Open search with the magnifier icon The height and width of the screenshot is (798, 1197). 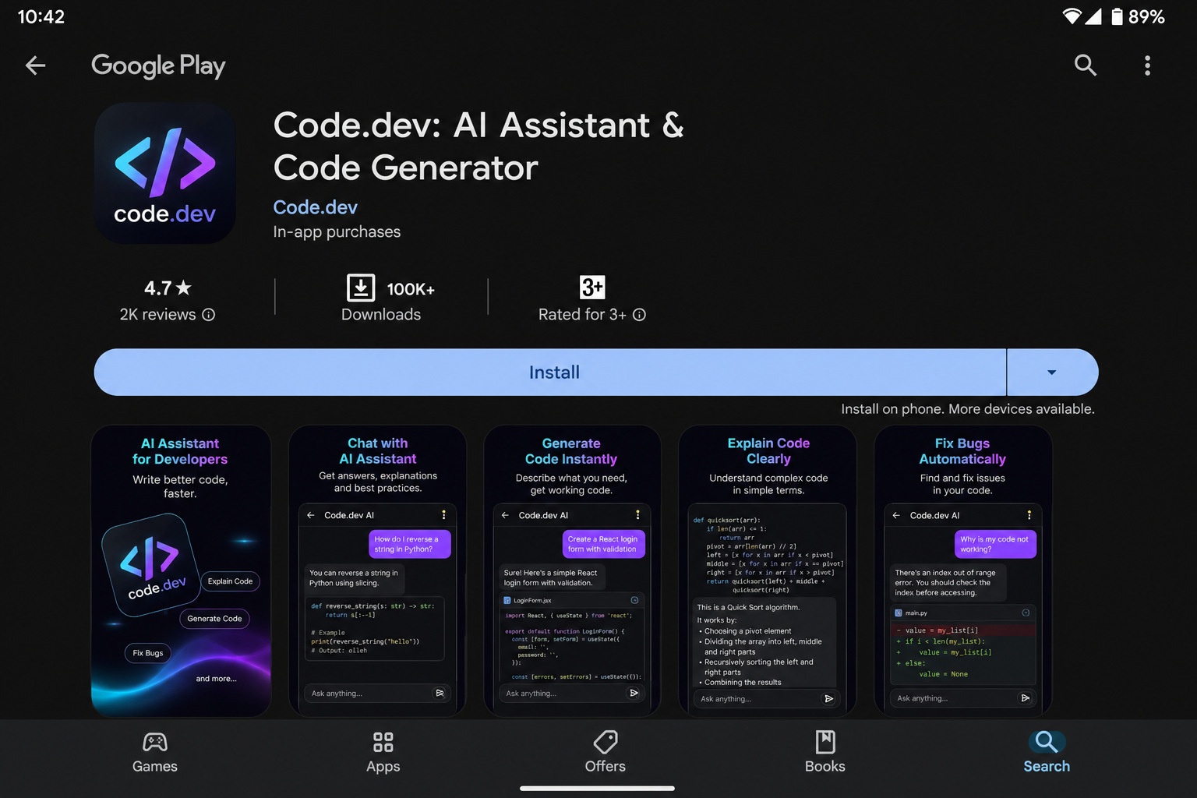pyautogui.click(x=1085, y=65)
